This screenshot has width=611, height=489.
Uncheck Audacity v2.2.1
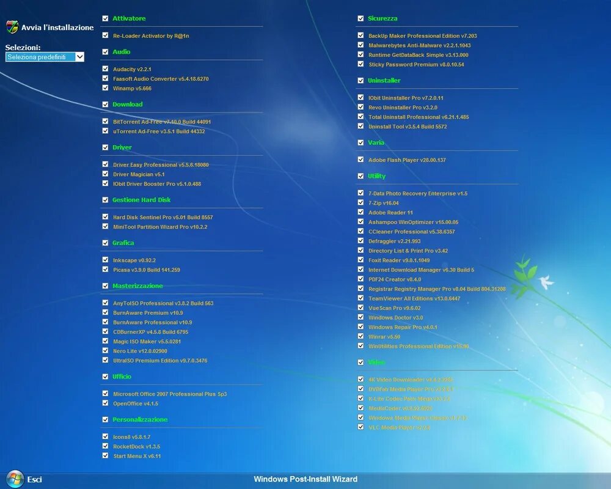[x=105, y=68]
